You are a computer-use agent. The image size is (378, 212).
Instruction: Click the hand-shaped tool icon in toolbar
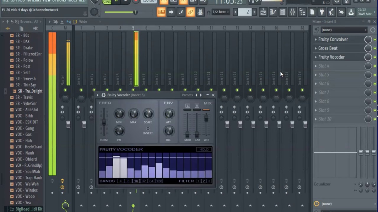[341, 12]
